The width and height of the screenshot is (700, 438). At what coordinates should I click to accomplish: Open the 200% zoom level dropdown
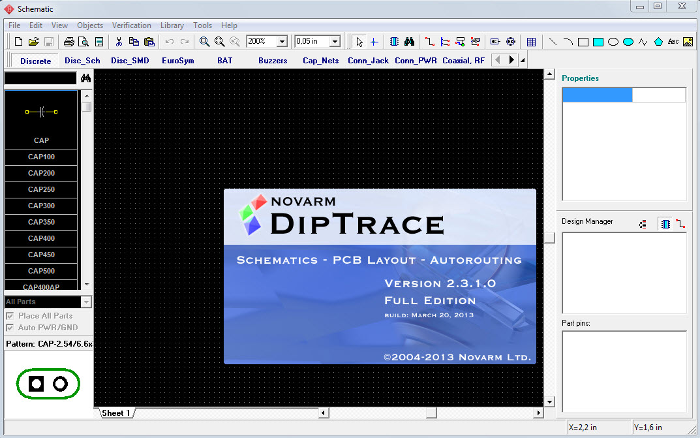(282, 42)
